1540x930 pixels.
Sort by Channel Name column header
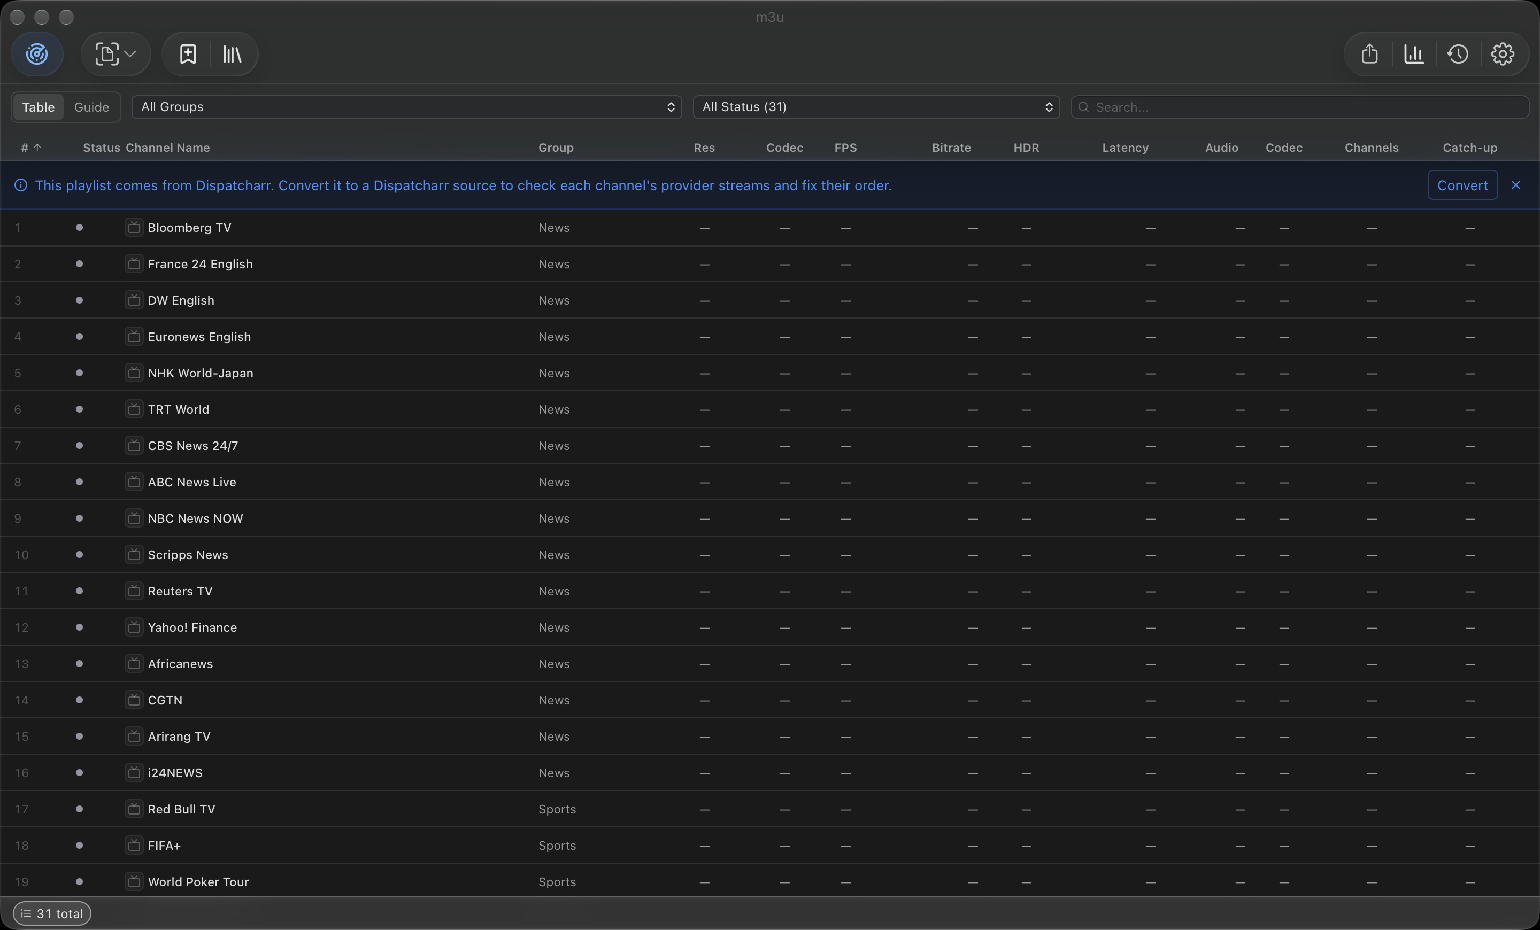(167, 148)
